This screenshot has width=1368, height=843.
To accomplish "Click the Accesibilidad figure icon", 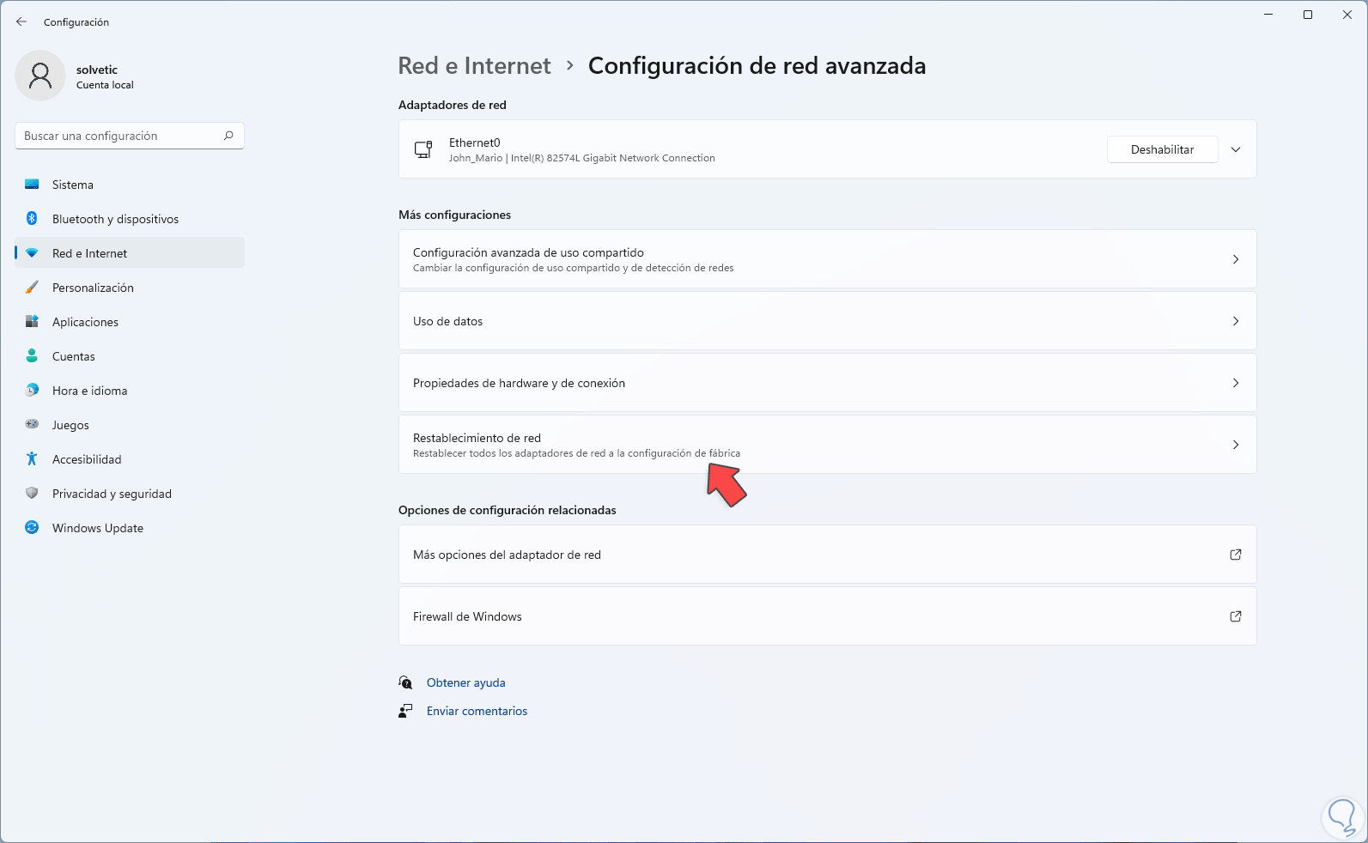I will pos(32,459).
